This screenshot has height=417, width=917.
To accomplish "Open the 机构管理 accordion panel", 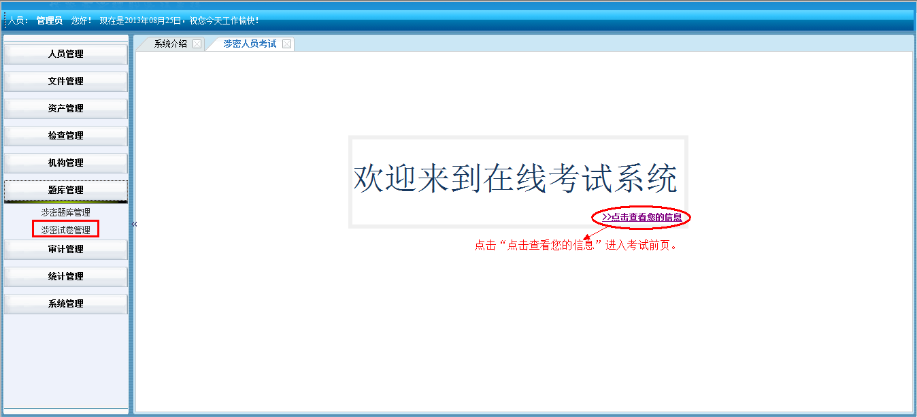I will coord(66,163).
